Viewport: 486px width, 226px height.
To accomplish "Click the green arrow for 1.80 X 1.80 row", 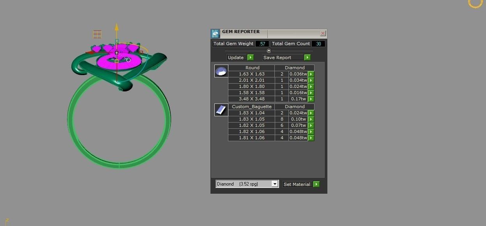I will [311, 86].
